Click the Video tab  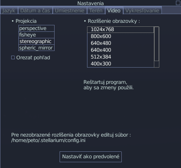[x=114, y=10]
